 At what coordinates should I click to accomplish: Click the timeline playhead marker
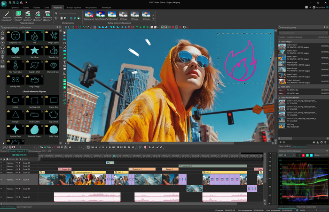coord(114,156)
